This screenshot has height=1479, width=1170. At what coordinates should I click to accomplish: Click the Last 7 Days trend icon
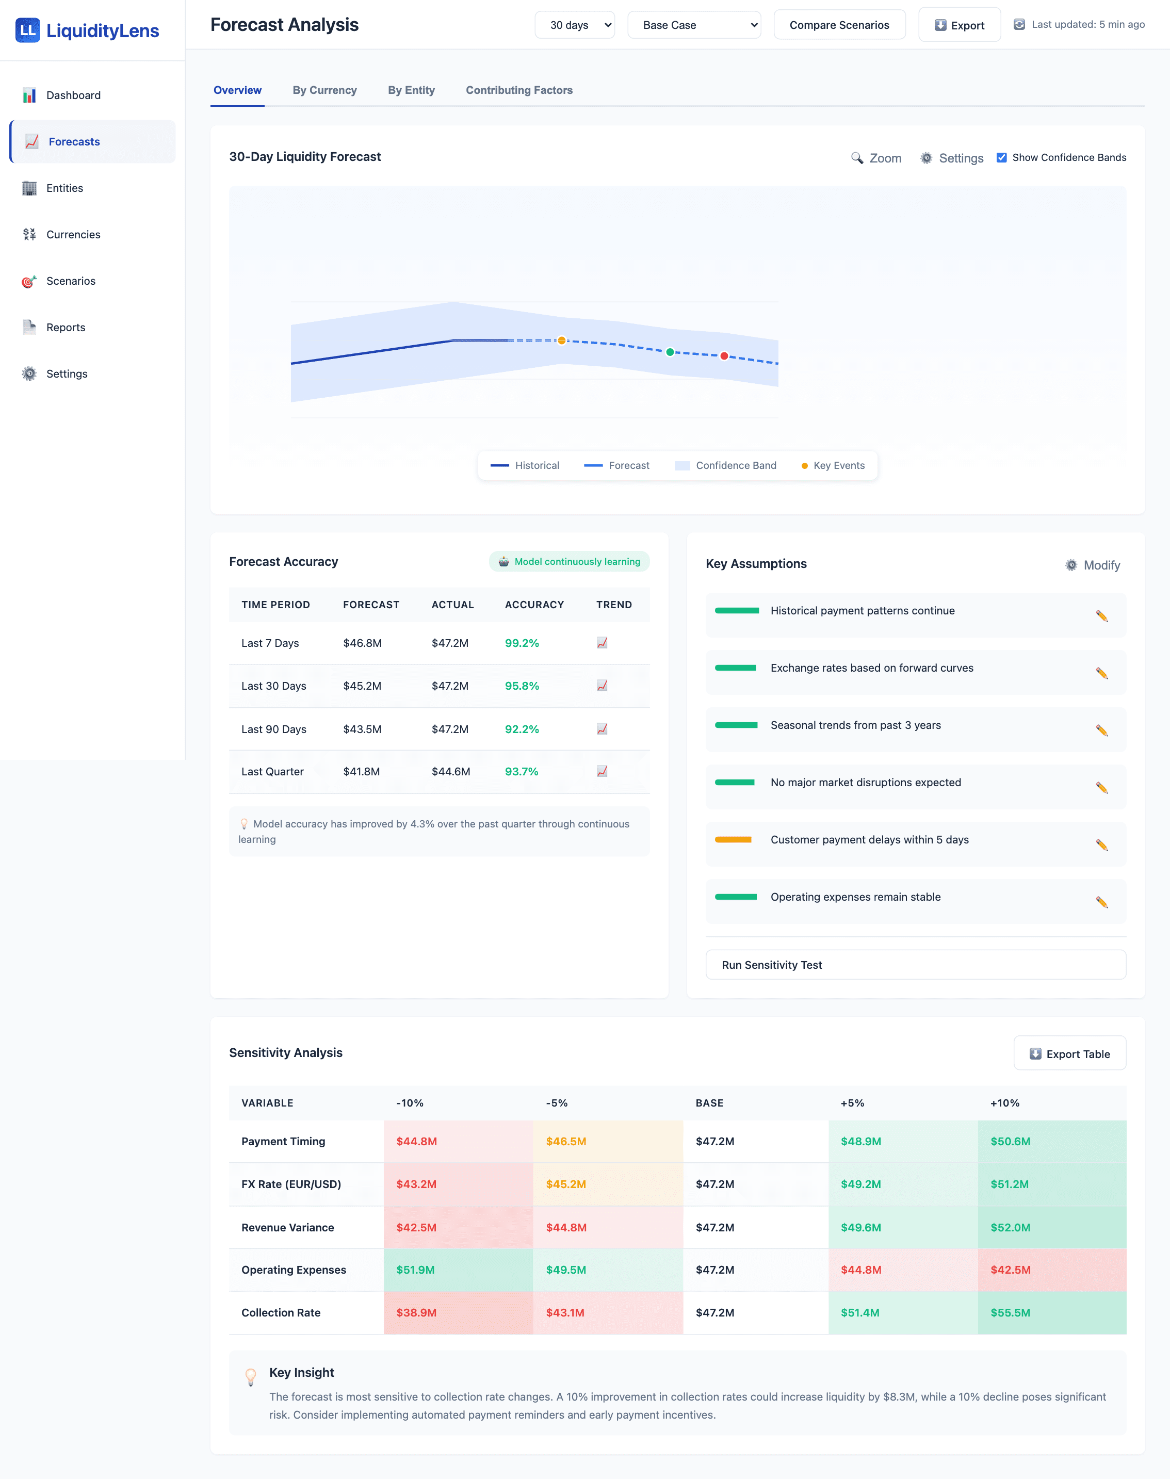pos(602,643)
